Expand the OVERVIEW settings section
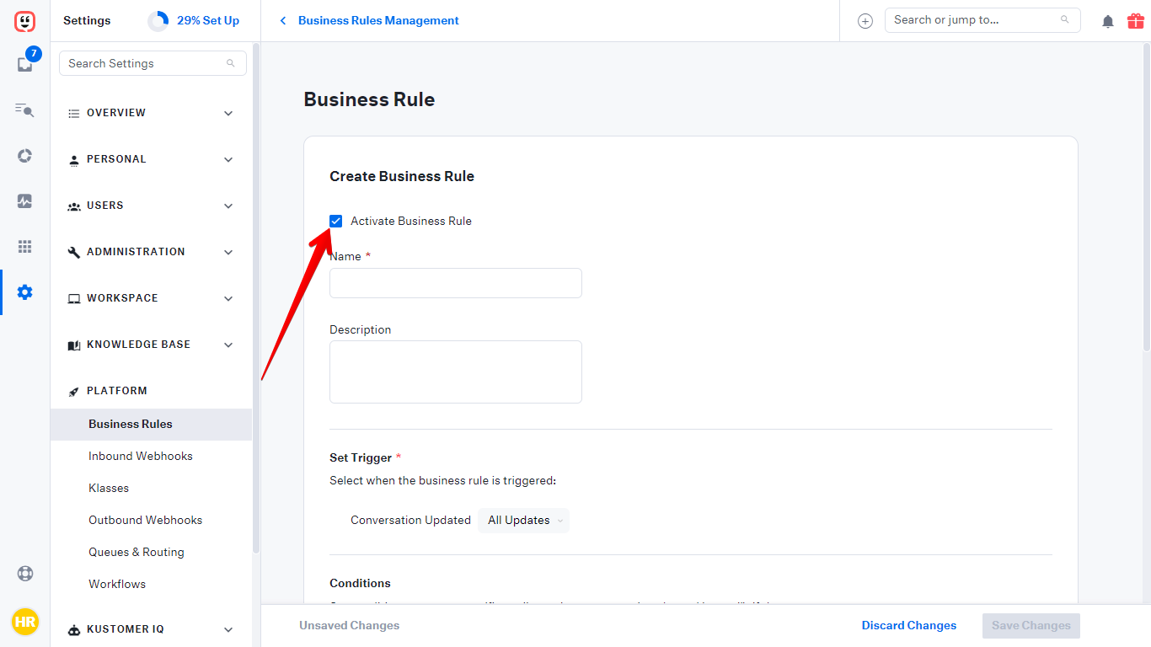This screenshot has height=647, width=1151. coord(152,113)
